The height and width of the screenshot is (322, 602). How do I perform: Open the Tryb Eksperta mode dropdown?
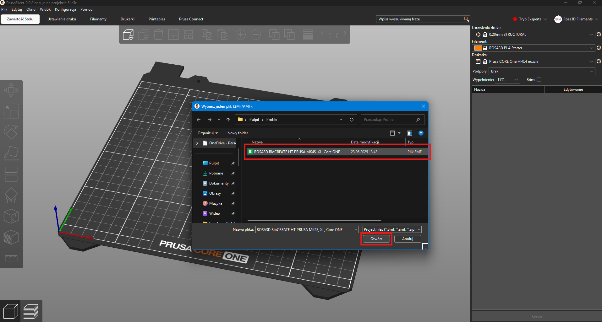coord(530,19)
